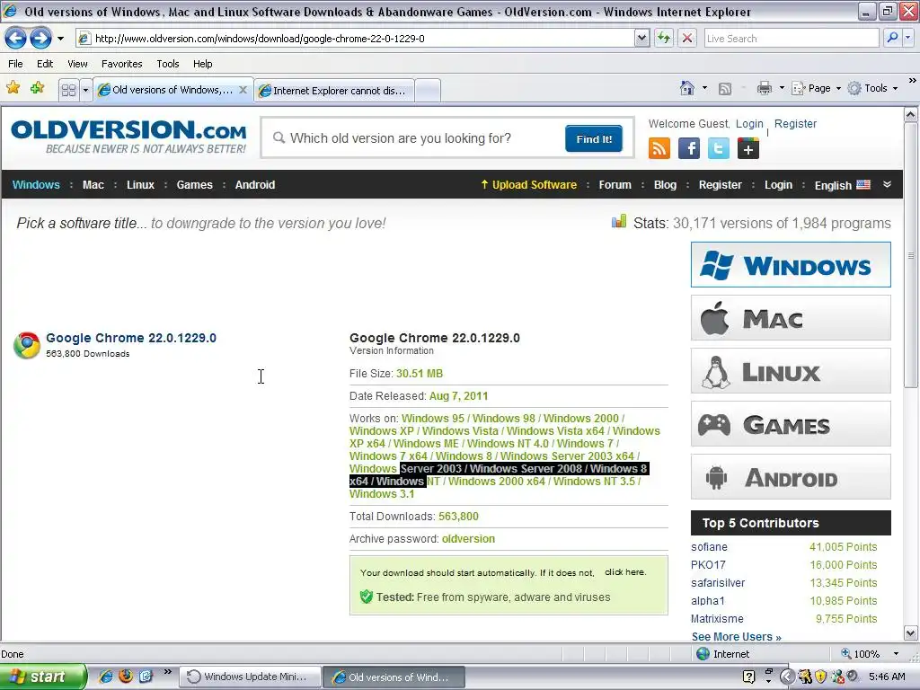The image size is (920, 690).
Task: Click the Live Search input box
Action: [791, 39]
